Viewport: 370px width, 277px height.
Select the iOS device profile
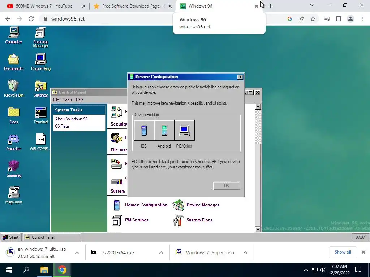pos(144,131)
